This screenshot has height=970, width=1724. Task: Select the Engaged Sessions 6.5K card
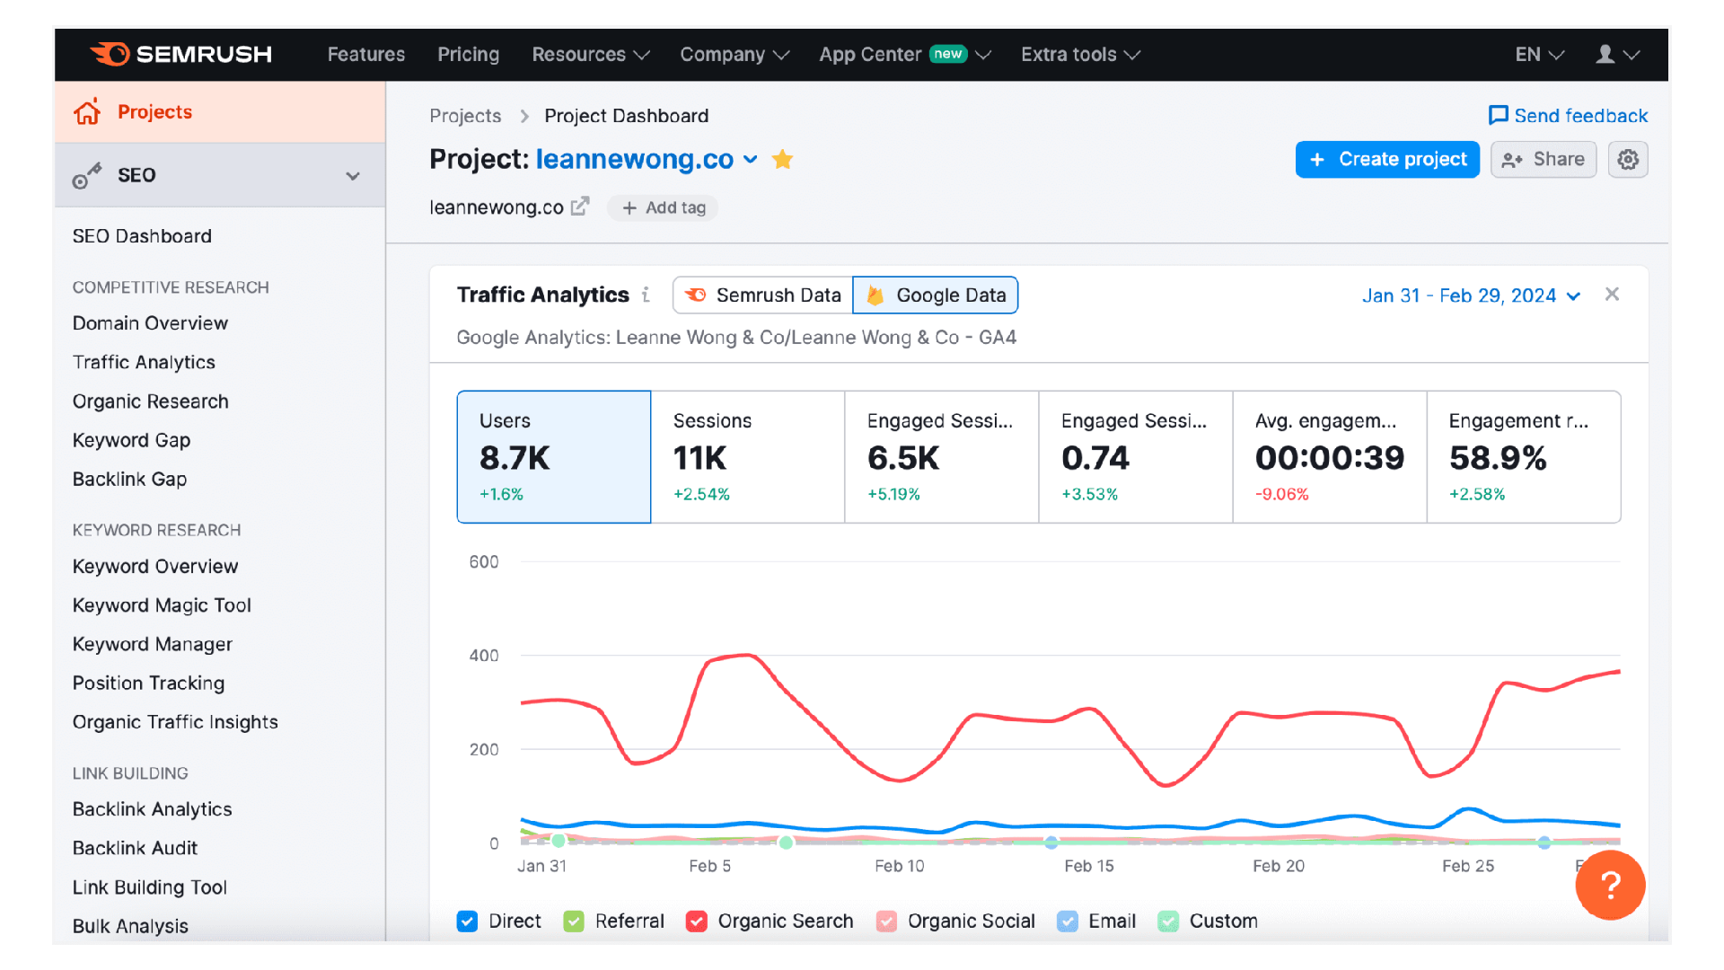click(941, 456)
